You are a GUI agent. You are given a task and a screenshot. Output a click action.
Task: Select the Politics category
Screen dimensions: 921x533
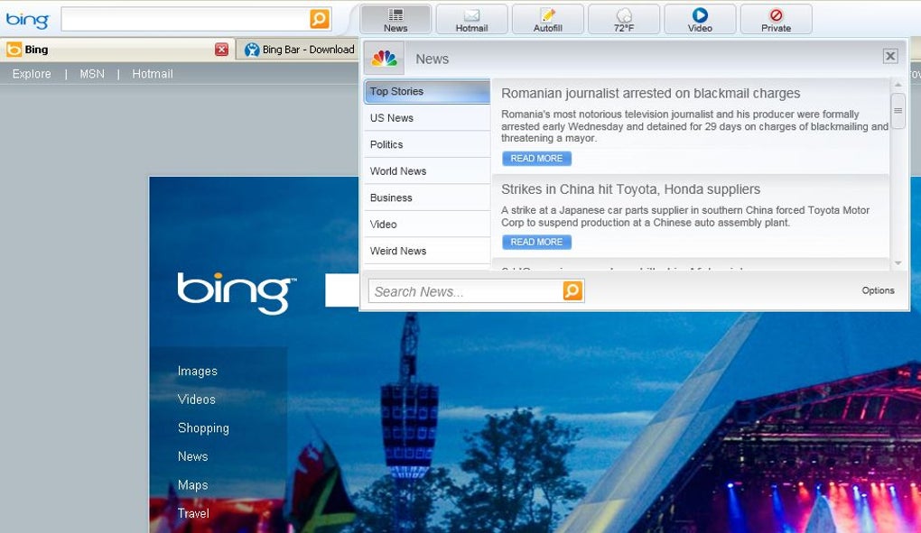point(427,144)
